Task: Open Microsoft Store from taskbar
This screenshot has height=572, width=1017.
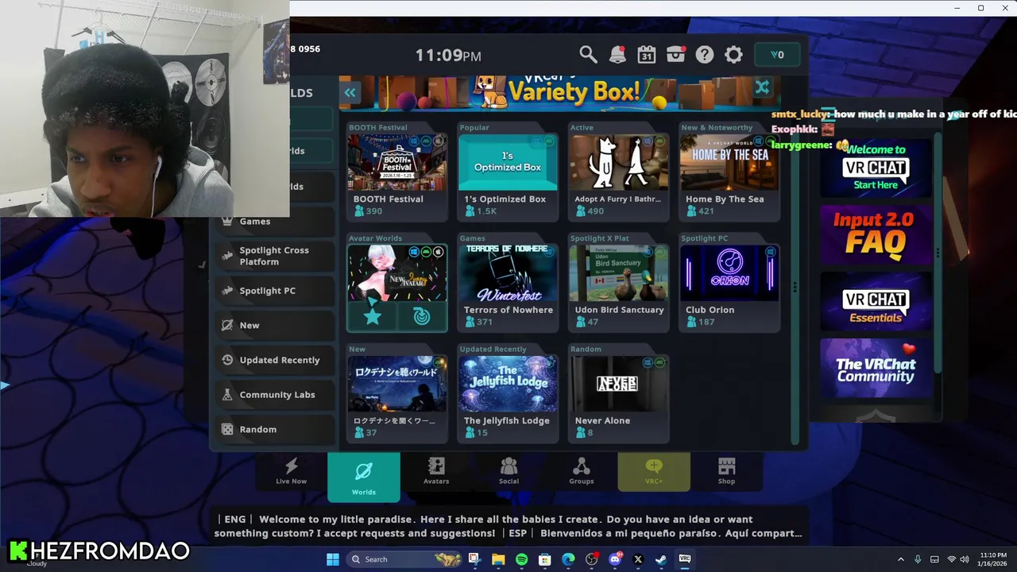Action: click(x=544, y=559)
